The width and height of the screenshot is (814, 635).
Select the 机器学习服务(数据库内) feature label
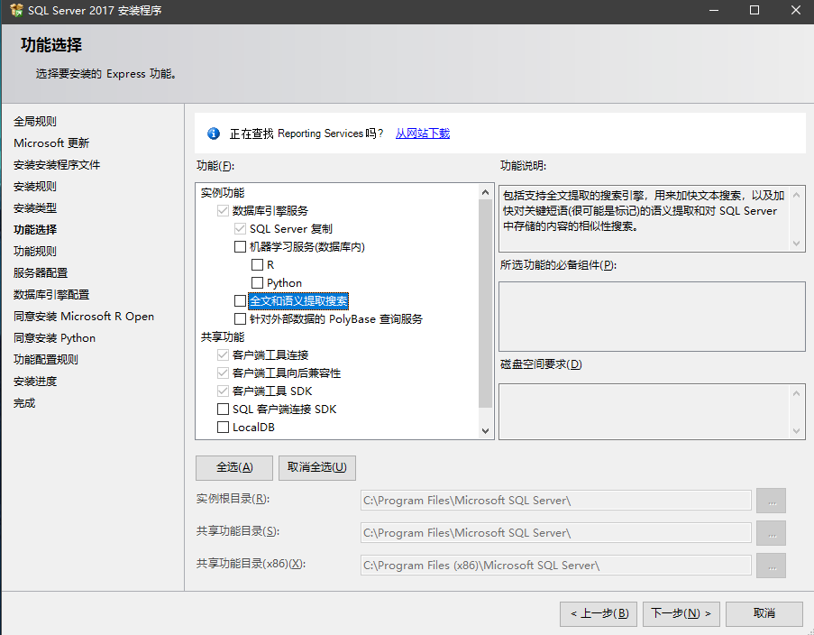306,247
